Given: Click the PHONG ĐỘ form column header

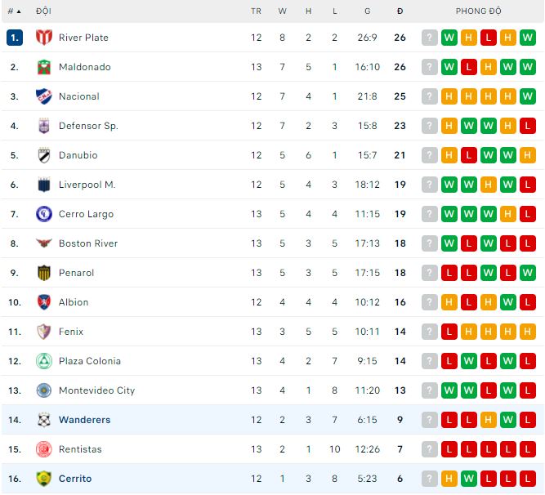Looking at the screenshot, I should (479, 11).
